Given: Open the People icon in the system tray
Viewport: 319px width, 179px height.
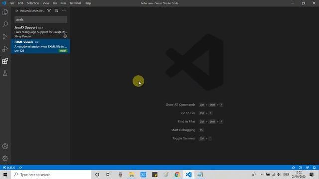Looking at the screenshot, I should point(254,175).
